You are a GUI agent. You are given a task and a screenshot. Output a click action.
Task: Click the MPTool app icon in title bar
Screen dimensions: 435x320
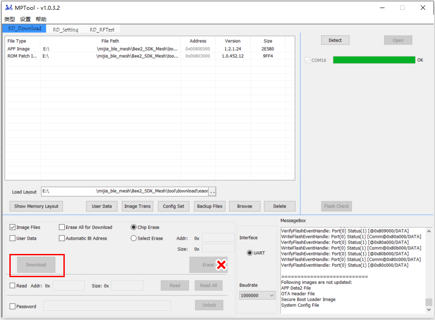tap(9, 8)
